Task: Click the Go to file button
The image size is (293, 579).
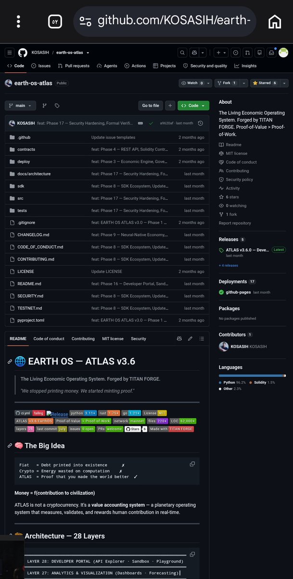Action: coord(151,105)
